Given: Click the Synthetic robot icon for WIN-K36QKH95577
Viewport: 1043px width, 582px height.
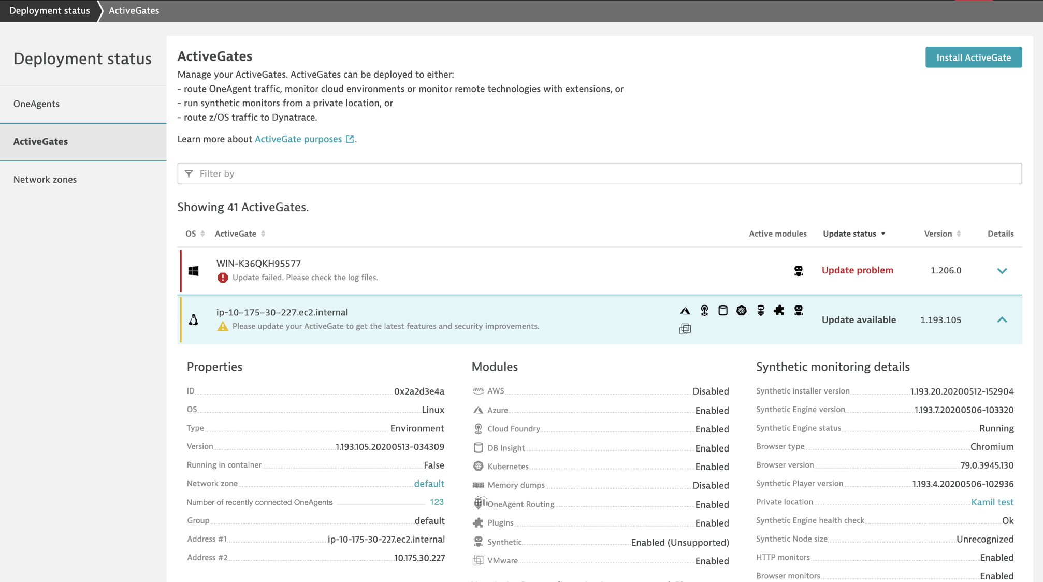Looking at the screenshot, I should [x=799, y=270].
